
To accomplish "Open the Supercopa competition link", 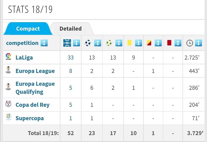I will (x=29, y=118).
